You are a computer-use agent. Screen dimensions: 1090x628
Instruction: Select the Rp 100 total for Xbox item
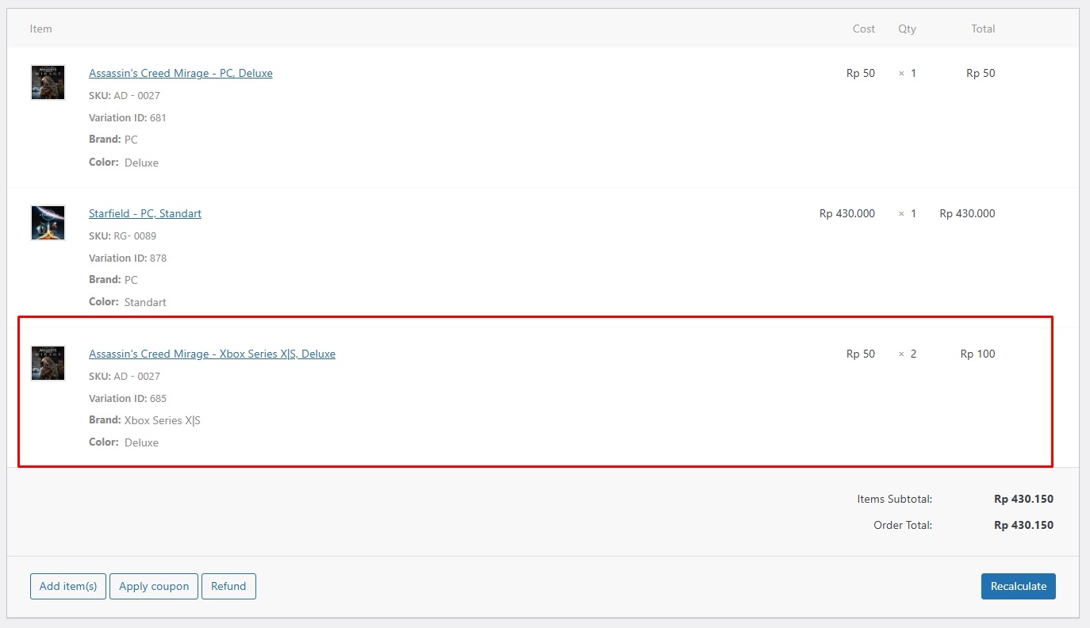point(977,354)
